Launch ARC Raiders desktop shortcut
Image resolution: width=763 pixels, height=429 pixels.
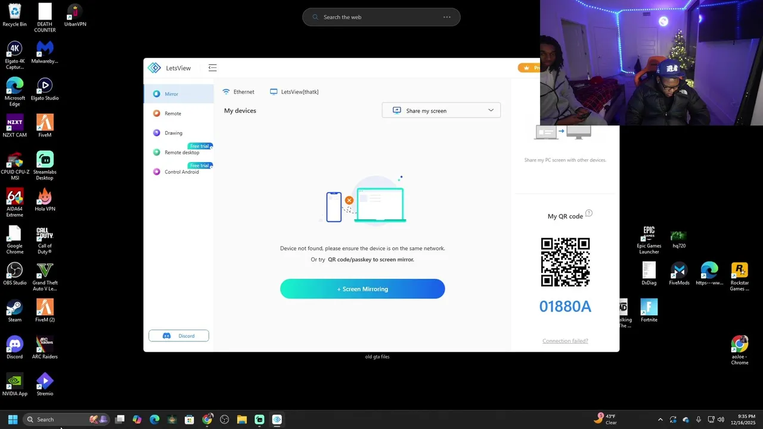(45, 348)
